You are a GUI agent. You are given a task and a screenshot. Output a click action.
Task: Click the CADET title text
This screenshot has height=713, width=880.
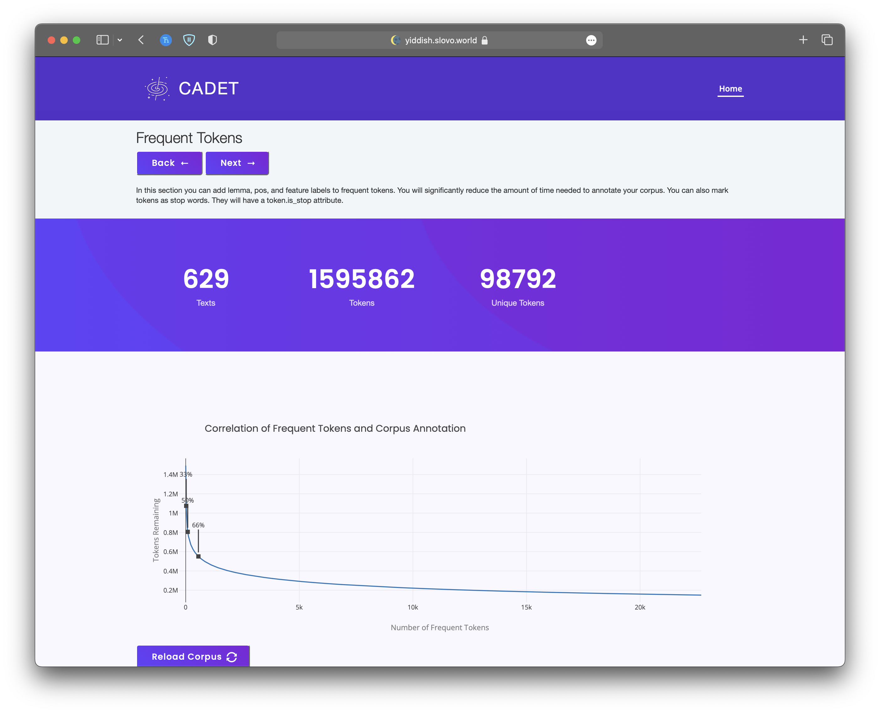(x=209, y=89)
